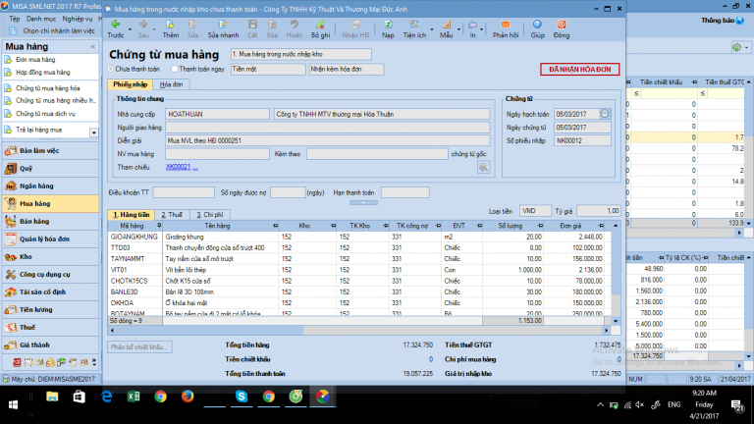This screenshot has width=754, height=424.
Task: Select the GIOANGKHUNG item row
Action: [x=359, y=237]
